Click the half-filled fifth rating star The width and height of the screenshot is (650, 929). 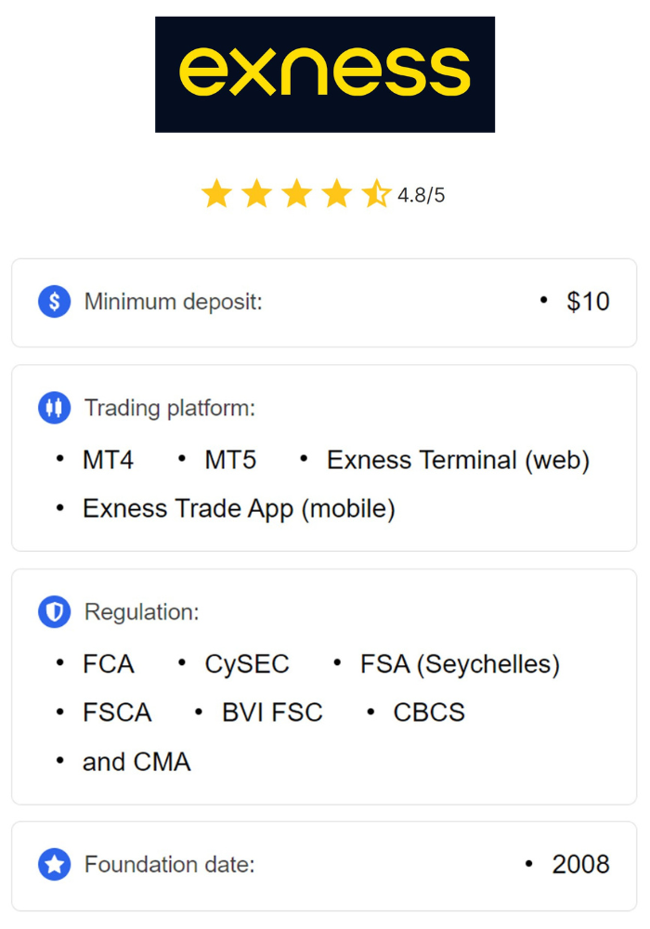point(376,194)
